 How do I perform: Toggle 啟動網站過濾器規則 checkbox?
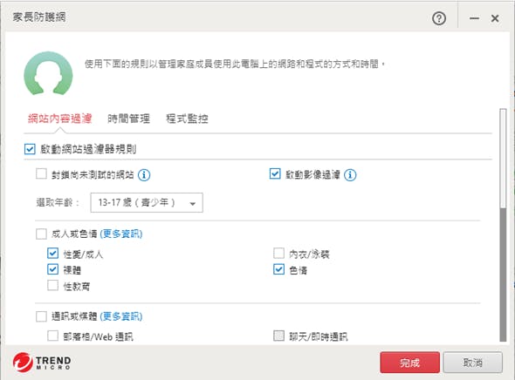point(30,149)
